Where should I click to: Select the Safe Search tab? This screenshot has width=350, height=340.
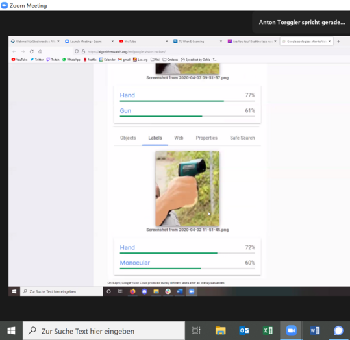tap(242, 138)
